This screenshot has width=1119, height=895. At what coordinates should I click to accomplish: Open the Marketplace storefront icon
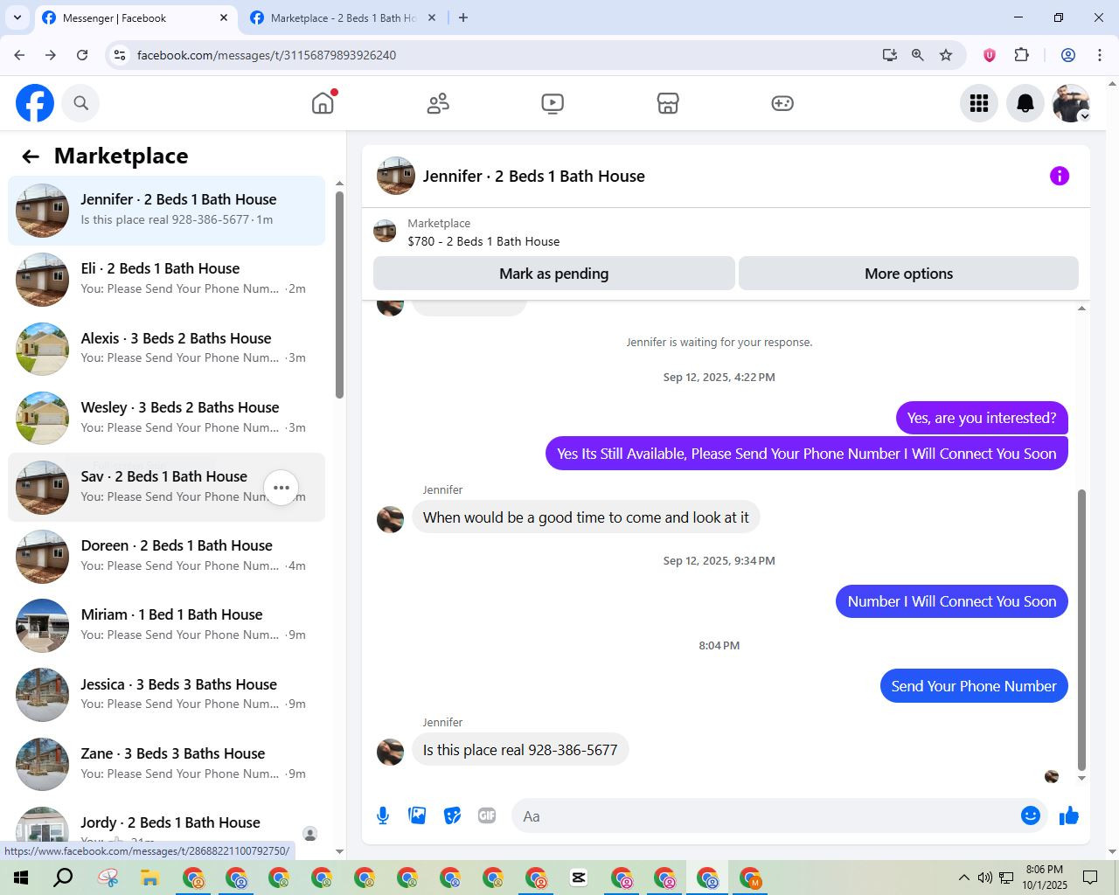(668, 103)
